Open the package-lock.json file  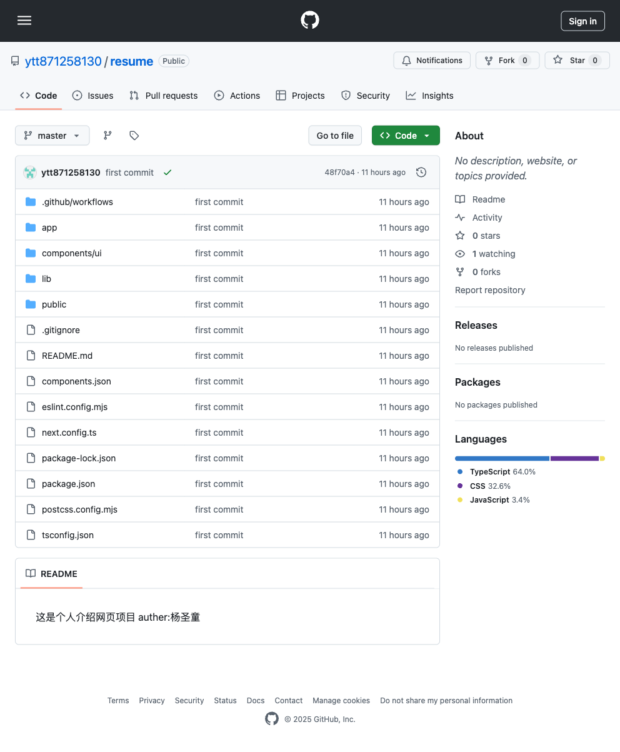[79, 458]
